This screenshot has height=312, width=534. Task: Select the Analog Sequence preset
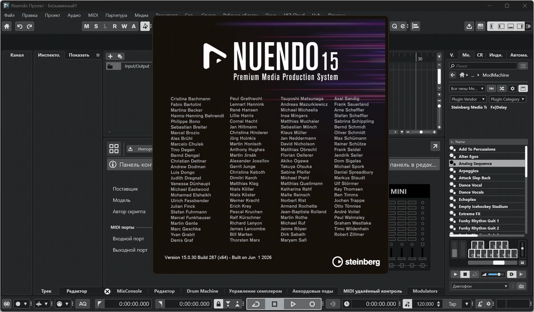[x=487, y=164]
